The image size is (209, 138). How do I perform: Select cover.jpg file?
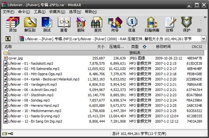103,58
